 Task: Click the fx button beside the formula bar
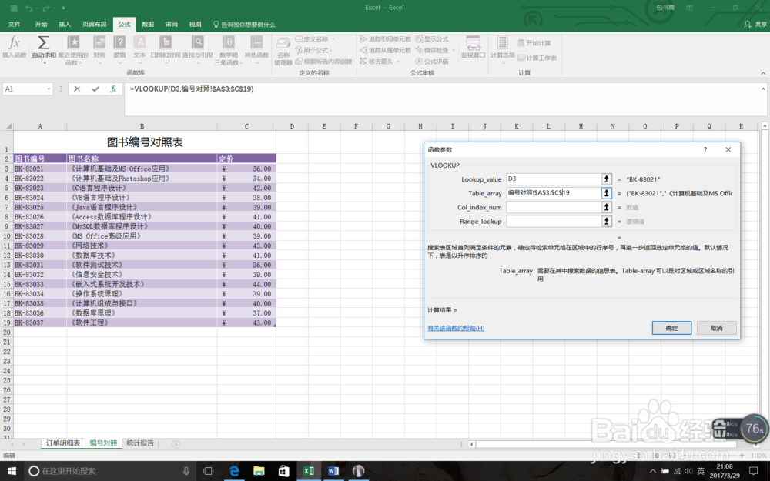coord(113,89)
